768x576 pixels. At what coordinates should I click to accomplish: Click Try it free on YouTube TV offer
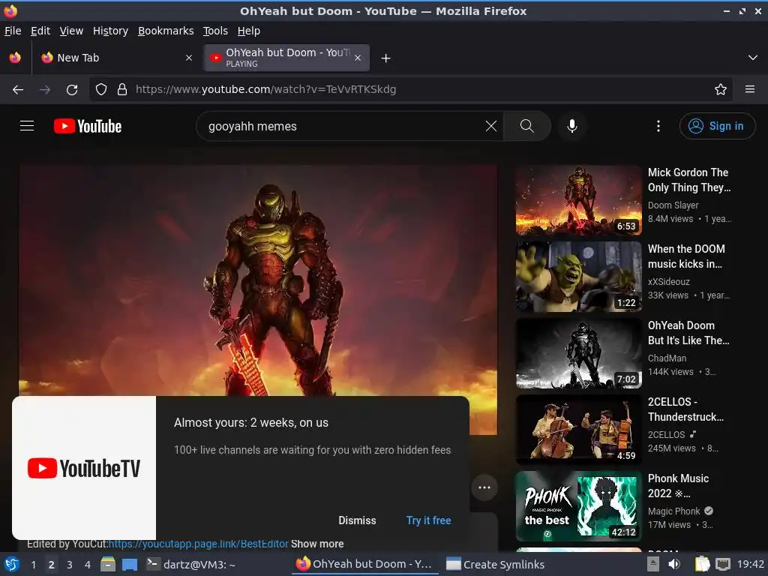click(x=428, y=520)
